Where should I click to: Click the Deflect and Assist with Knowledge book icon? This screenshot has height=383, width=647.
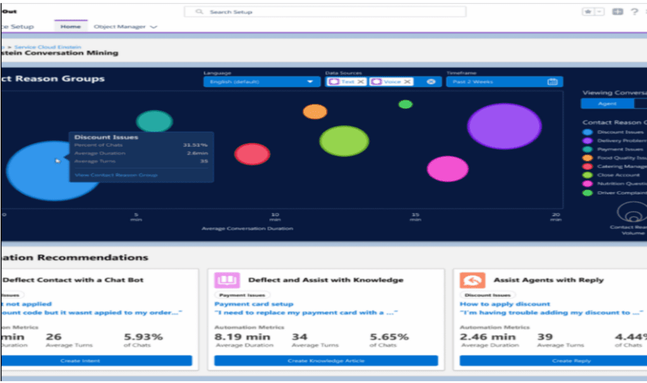(x=227, y=280)
